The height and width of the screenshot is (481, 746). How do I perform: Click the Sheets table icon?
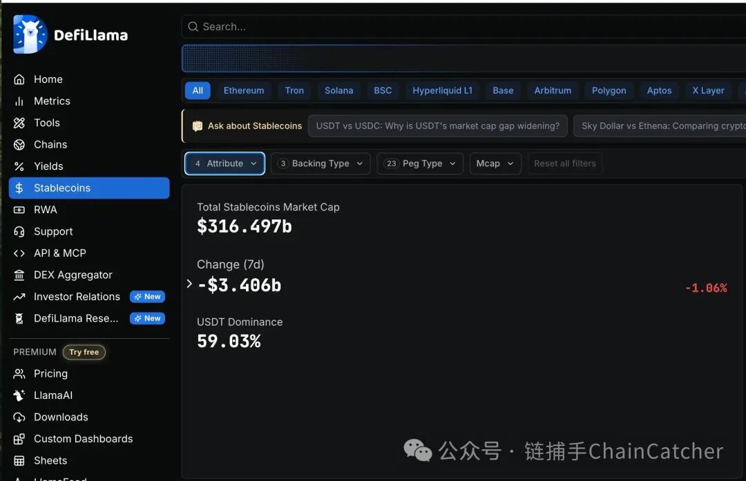point(19,460)
